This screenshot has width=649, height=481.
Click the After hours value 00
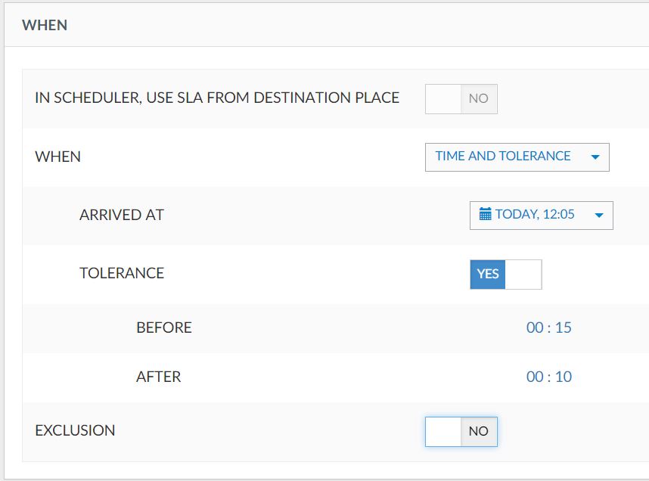tap(535, 377)
